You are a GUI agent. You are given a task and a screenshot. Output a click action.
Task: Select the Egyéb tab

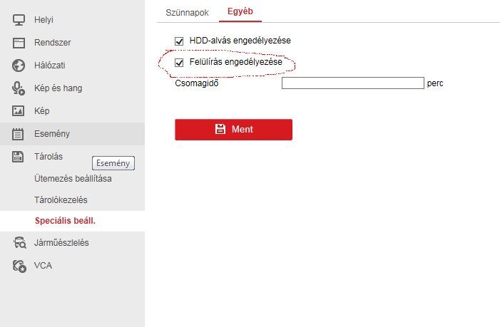click(240, 11)
